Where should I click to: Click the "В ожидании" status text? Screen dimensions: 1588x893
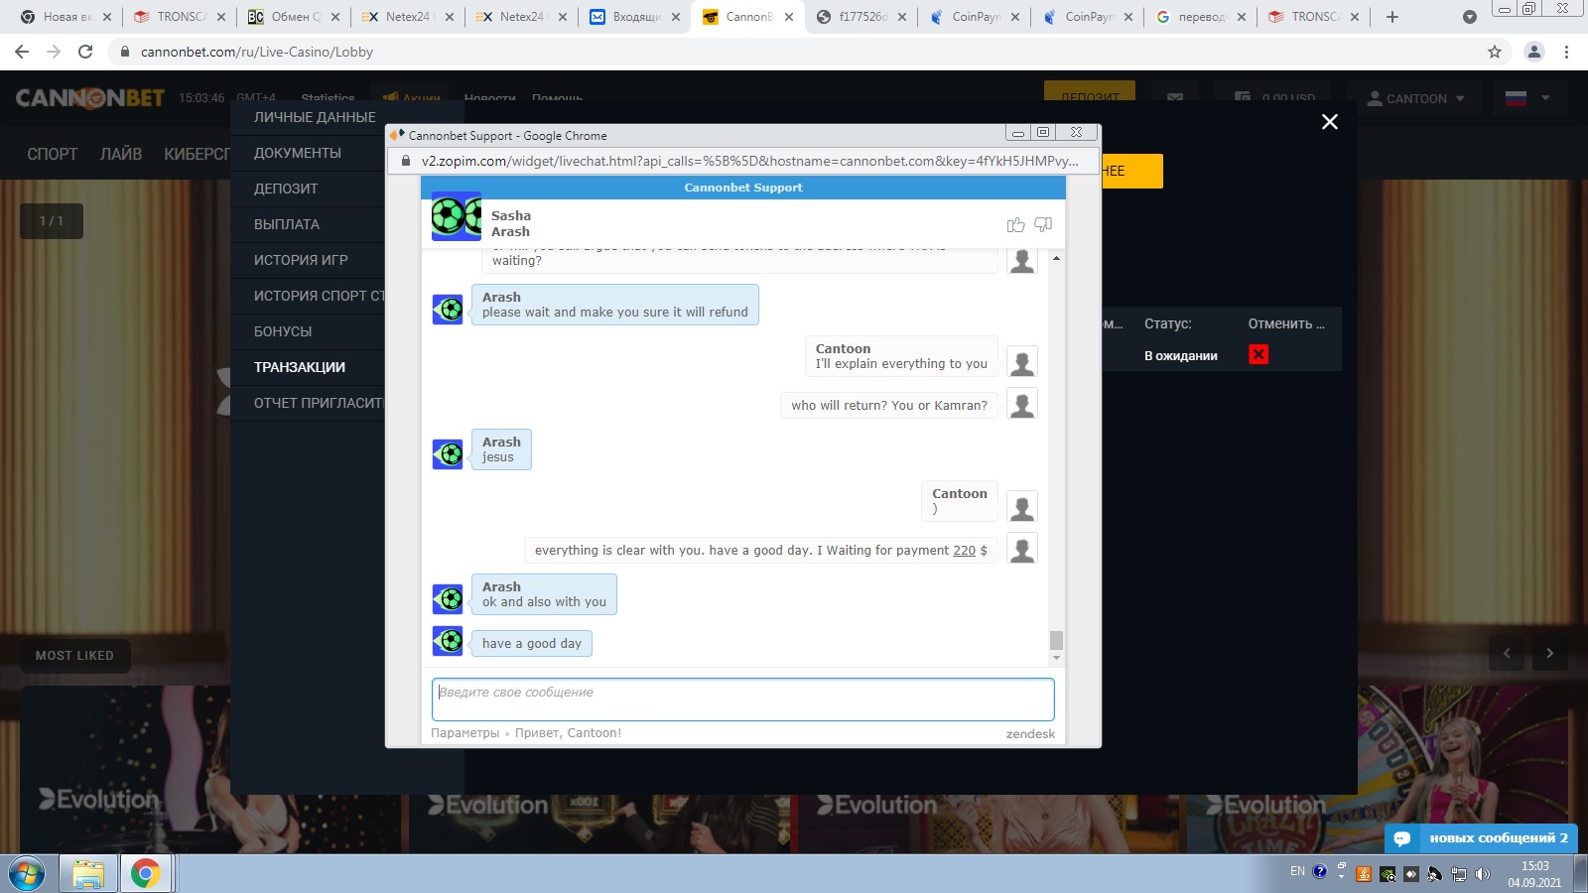[1181, 356]
